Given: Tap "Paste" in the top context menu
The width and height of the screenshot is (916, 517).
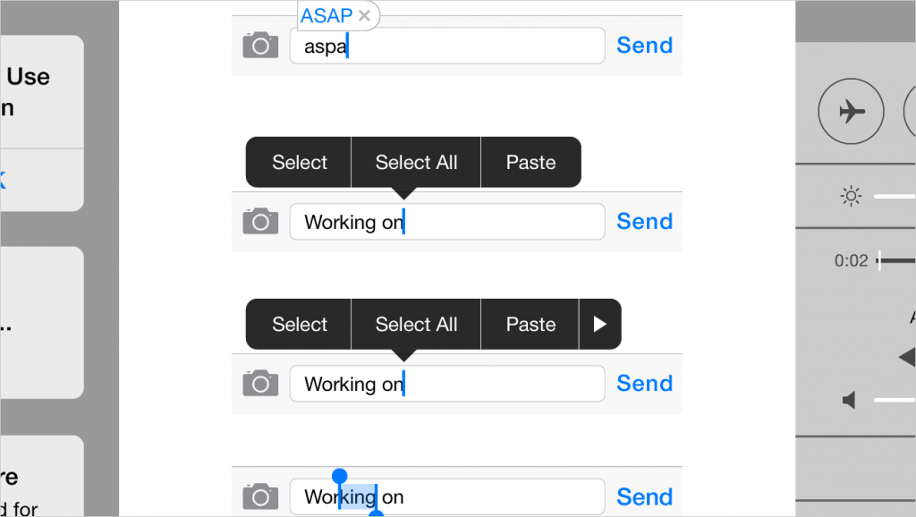Looking at the screenshot, I should click(x=530, y=162).
